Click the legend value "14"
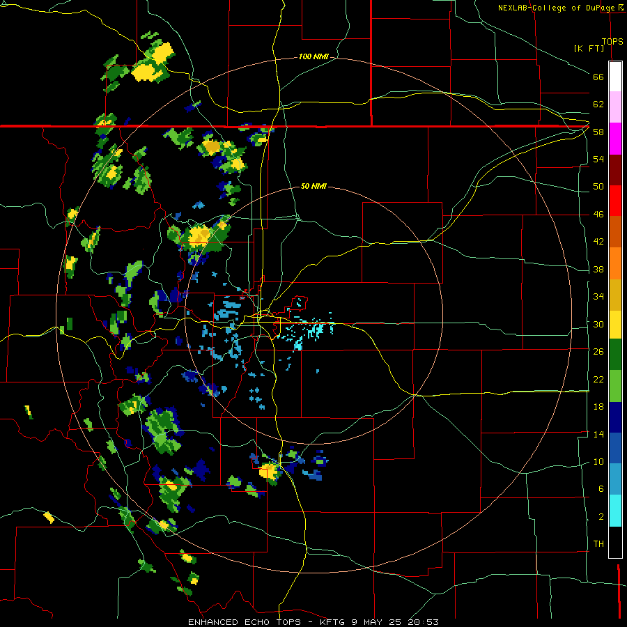 pyautogui.click(x=598, y=434)
